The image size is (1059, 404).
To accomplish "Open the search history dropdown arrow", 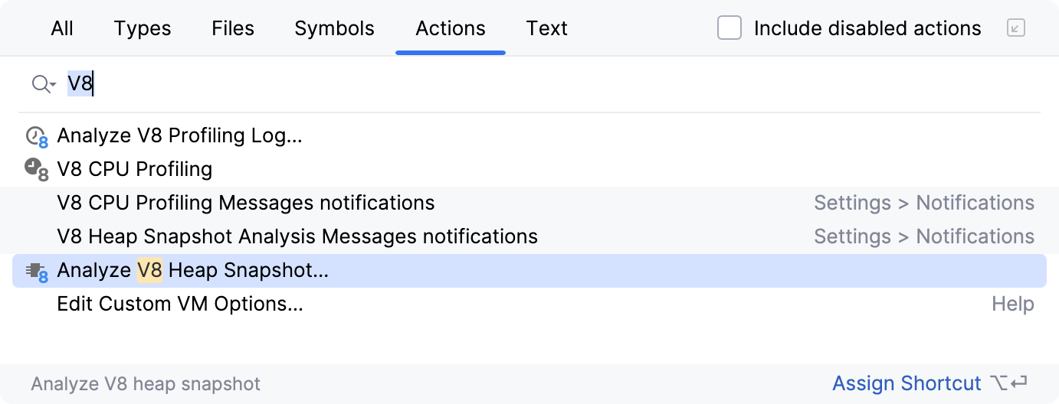I will pos(53,85).
